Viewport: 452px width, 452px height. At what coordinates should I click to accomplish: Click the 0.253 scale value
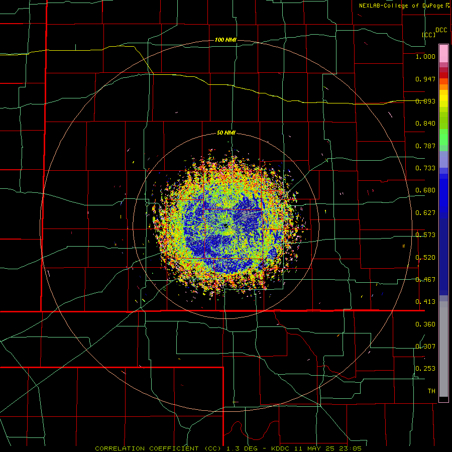click(425, 369)
